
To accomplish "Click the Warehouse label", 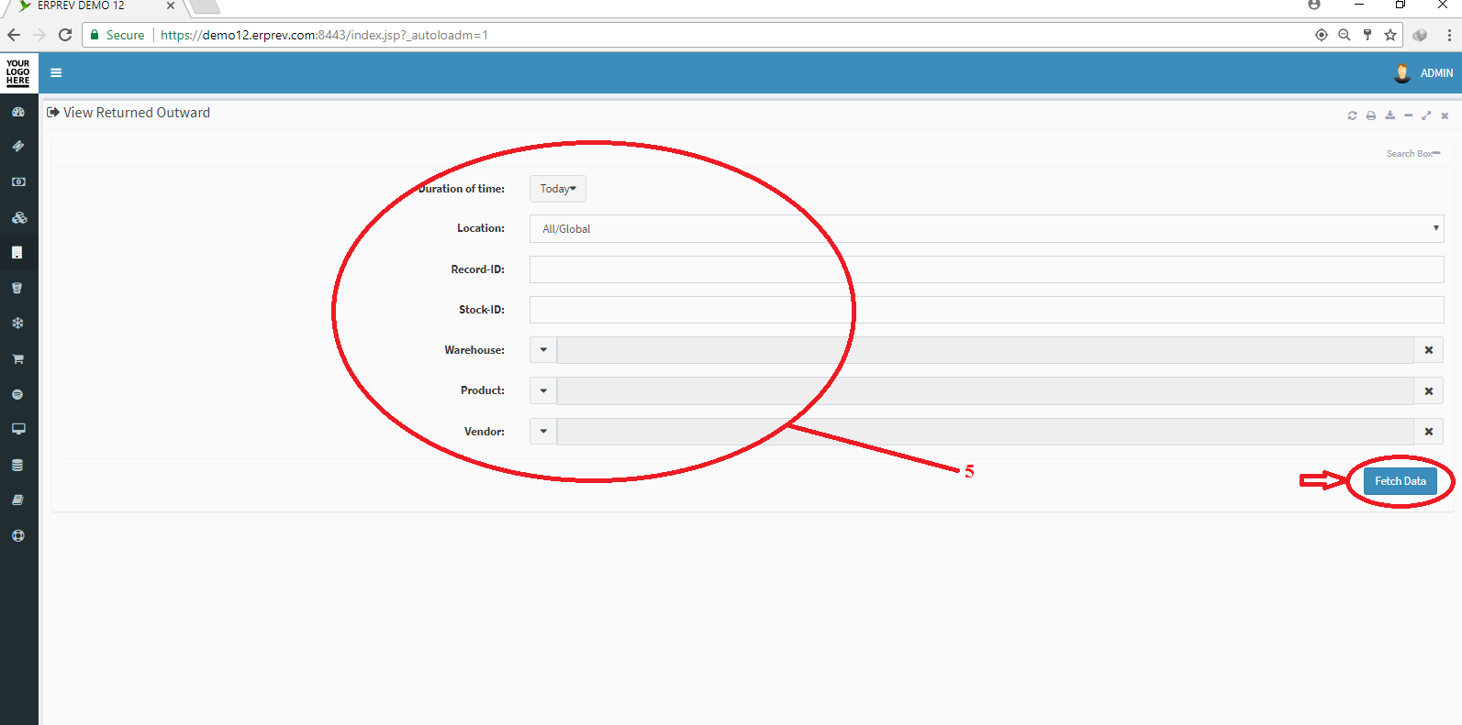I will coord(474,350).
